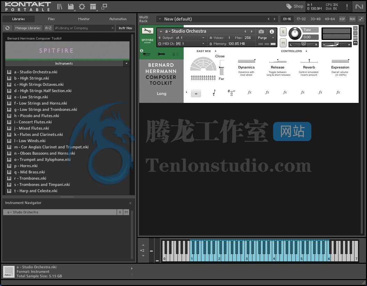367x286 pixels.
Task: Toggle the AUX sends panel
Action: pos(352,19)
